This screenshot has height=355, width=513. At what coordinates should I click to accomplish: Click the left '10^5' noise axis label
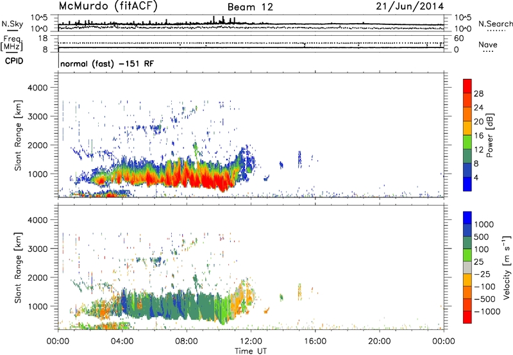tap(39, 17)
